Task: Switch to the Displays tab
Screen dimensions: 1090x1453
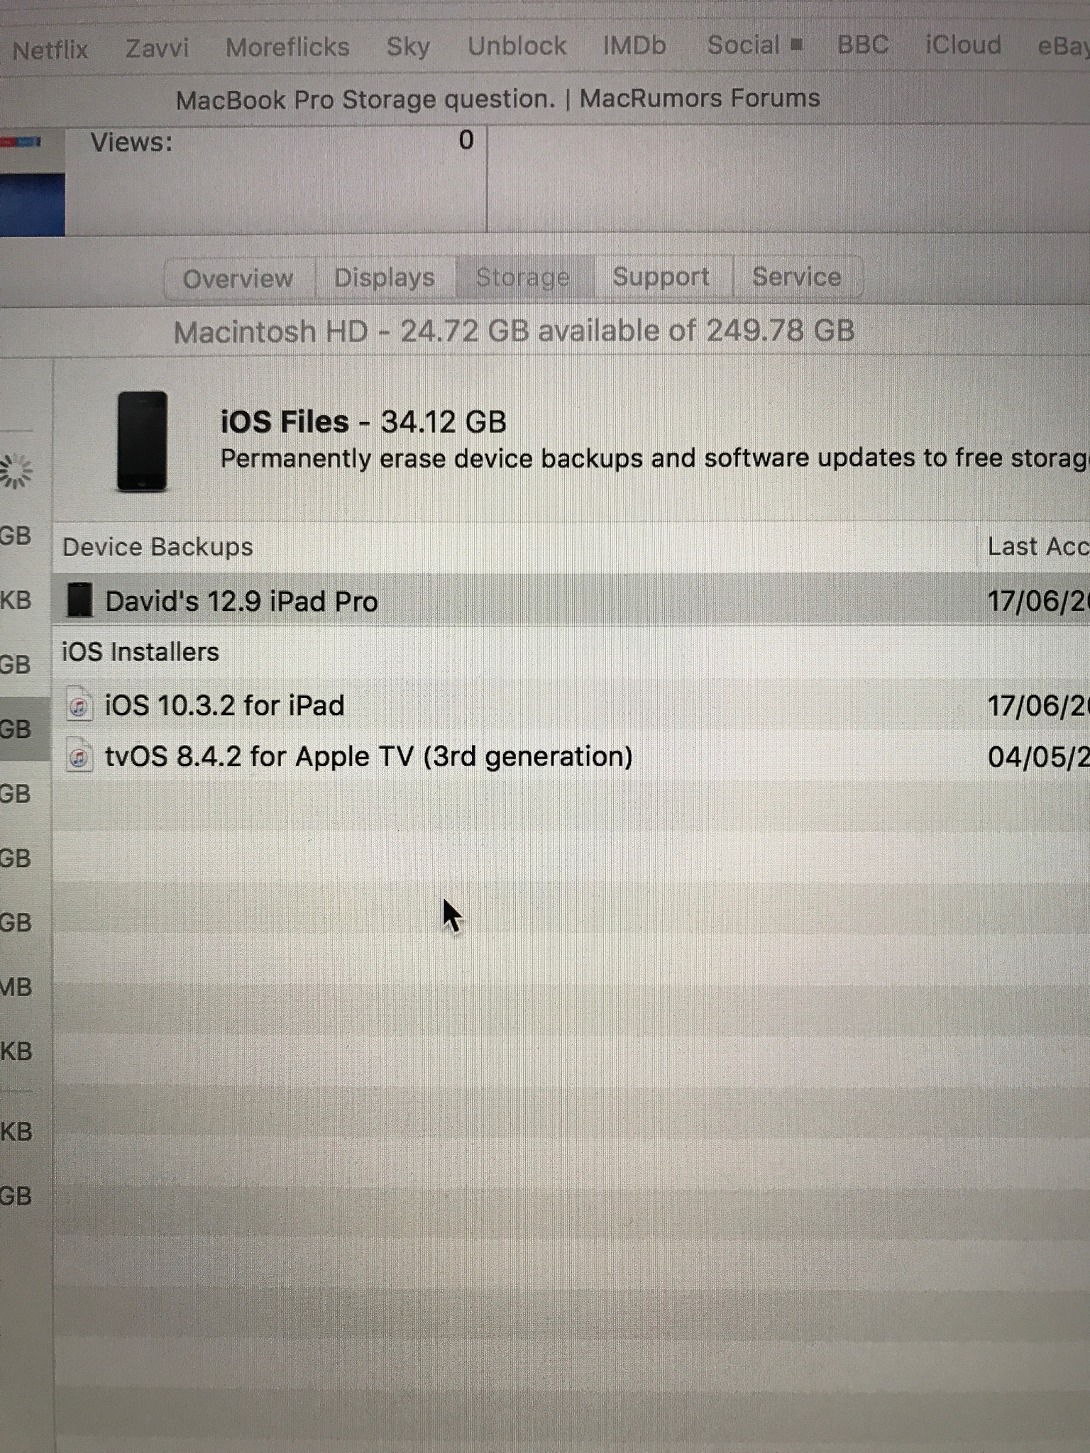Action: pyautogui.click(x=384, y=277)
